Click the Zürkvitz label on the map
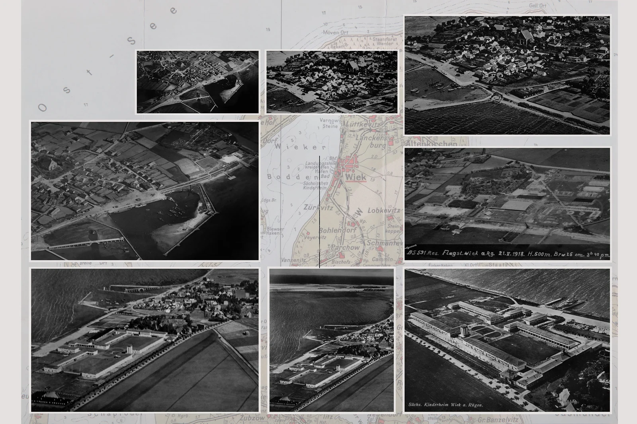This screenshot has height=424, width=637. point(318,207)
